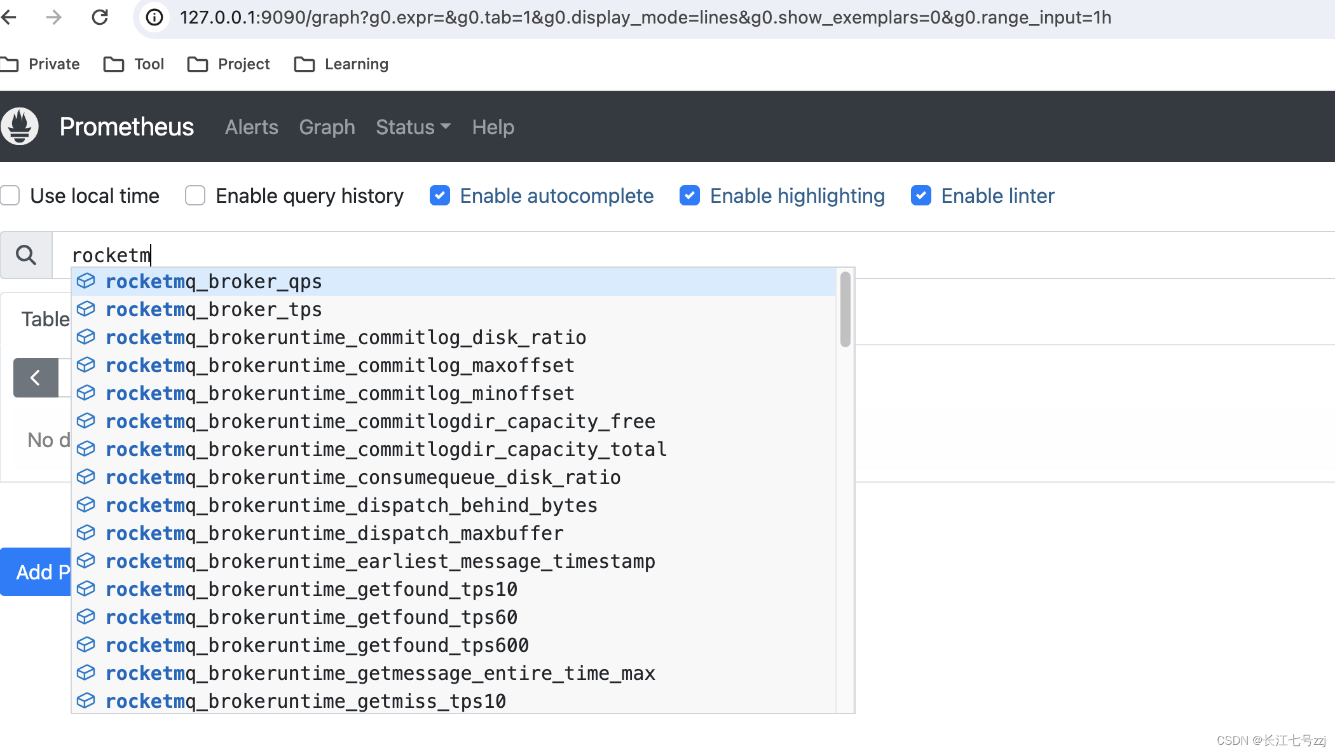Enable the Use local time checkbox
The height and width of the screenshot is (753, 1335).
10,195
